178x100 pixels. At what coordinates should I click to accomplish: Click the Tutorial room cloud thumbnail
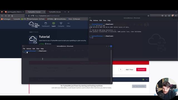(x=33, y=40)
